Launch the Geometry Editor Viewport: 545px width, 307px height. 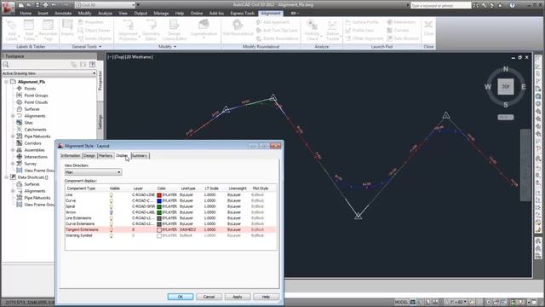point(151,30)
